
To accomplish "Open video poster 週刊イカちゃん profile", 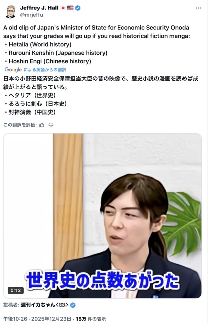I will coord(45,305).
